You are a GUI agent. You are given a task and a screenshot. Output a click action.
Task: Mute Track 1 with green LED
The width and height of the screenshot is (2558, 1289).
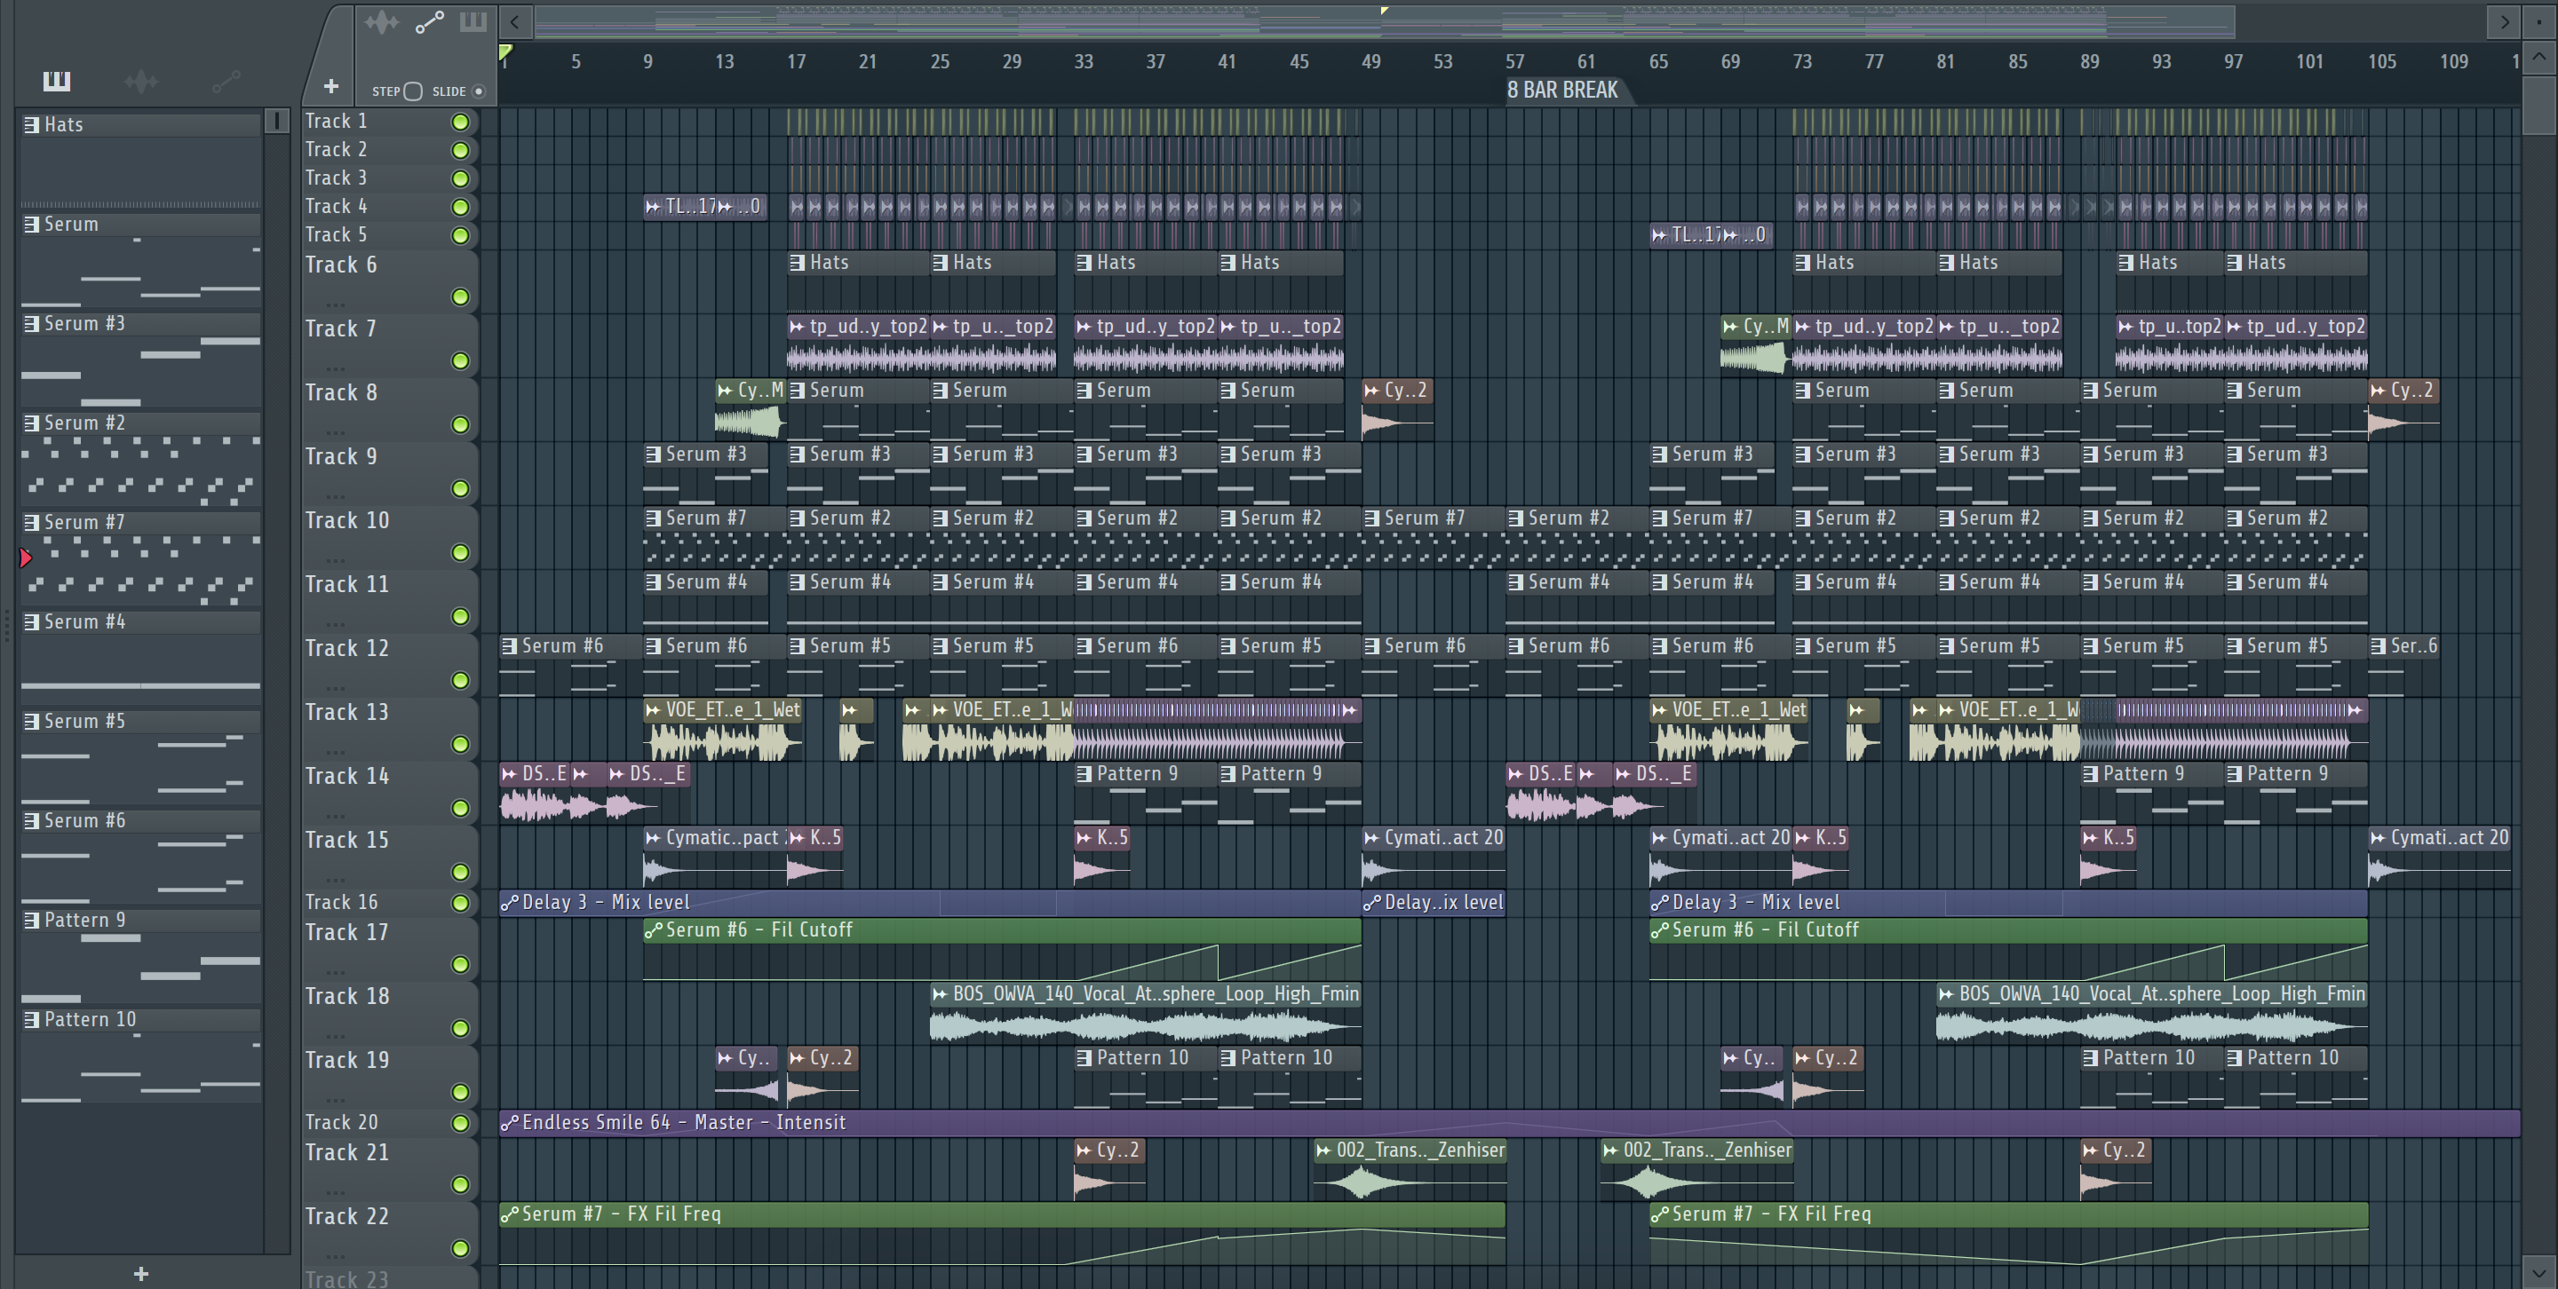pyautogui.click(x=460, y=121)
